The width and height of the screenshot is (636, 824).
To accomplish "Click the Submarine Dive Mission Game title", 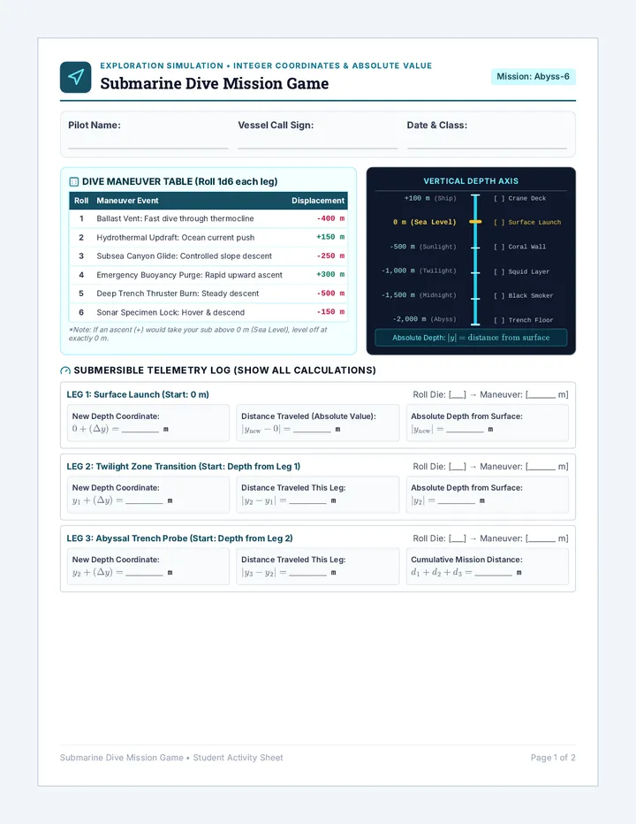I will coord(215,84).
